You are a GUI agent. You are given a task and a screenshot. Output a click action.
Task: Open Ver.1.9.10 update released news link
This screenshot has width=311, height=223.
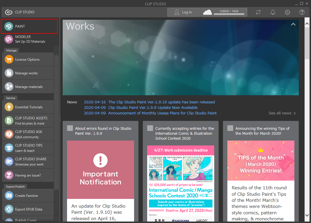pos(161,102)
